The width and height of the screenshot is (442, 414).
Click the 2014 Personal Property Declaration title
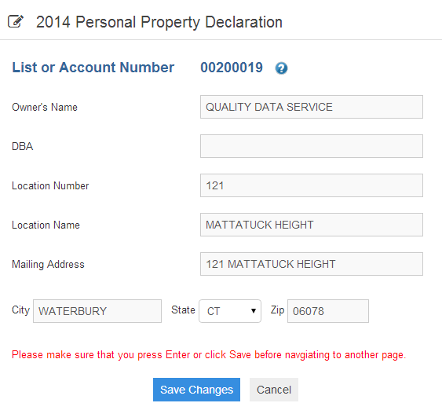(159, 22)
